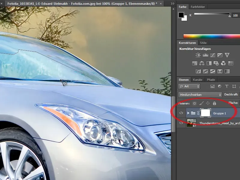The height and width of the screenshot is (180, 240).
Task: Filter layers by type layers (T icon)
Action: [x=227, y=86]
